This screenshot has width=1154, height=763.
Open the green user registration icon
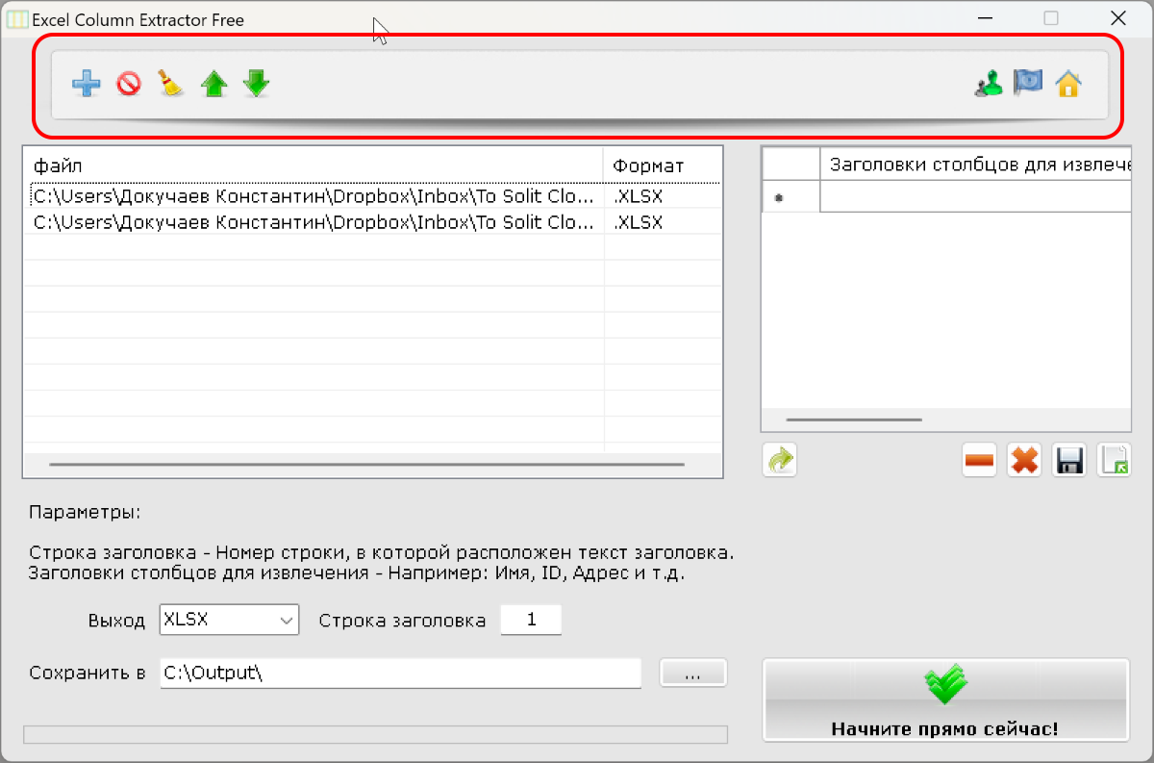(989, 85)
